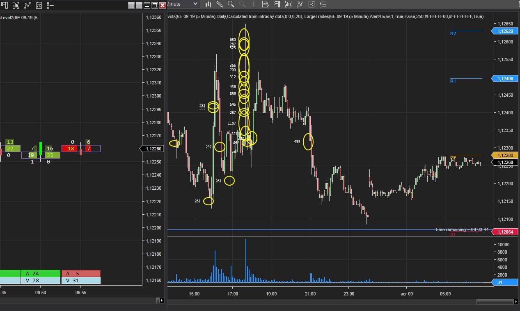Open Strategies in the left chart window
The image size is (520, 311).
27,5
